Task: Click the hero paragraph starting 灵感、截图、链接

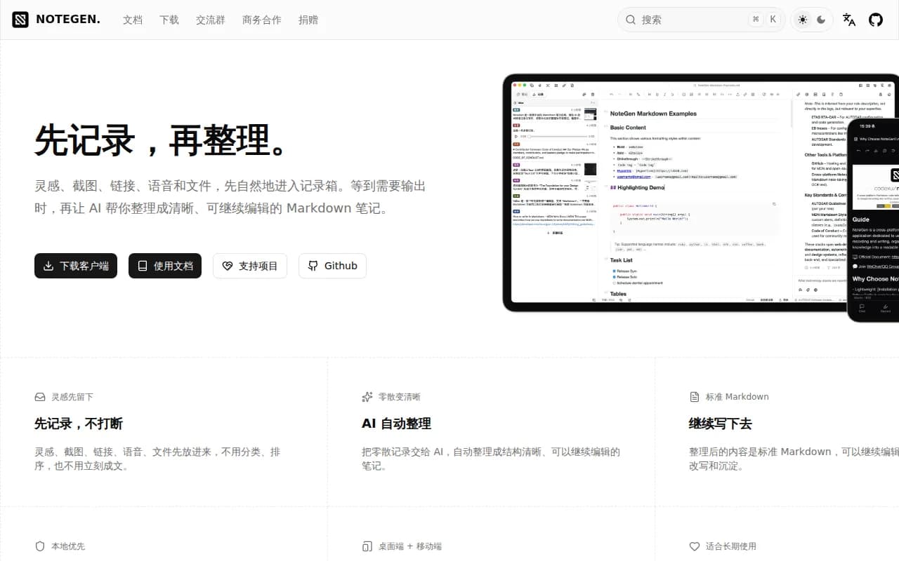Action: pos(230,197)
